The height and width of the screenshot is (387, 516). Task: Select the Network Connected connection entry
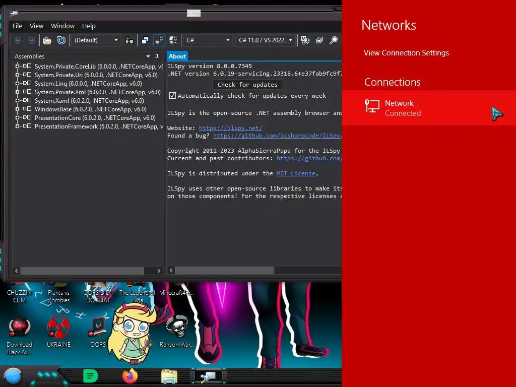pyautogui.click(x=429, y=108)
